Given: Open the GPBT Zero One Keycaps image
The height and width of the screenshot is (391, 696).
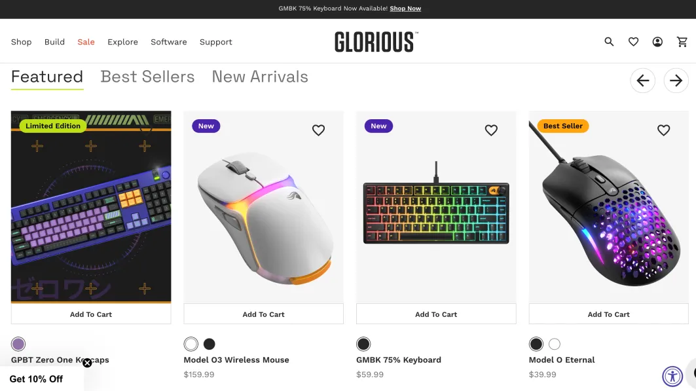Looking at the screenshot, I should pos(91,207).
